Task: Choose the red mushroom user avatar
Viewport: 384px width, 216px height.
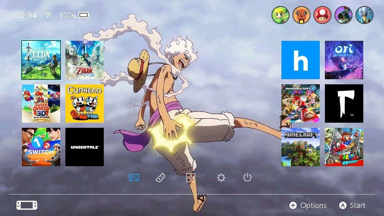Action: 322,15
